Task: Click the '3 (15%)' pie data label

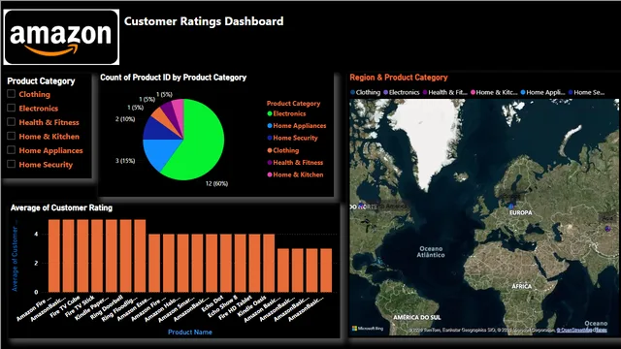Action: (125, 161)
